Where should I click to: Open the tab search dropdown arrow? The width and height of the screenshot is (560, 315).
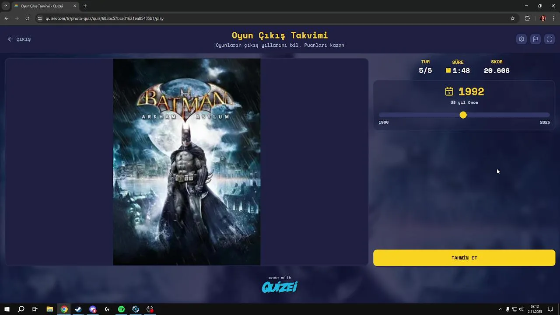click(6, 6)
